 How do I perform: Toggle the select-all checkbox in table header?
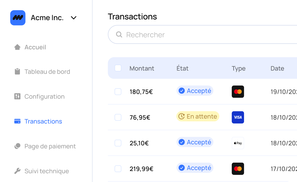point(118,68)
